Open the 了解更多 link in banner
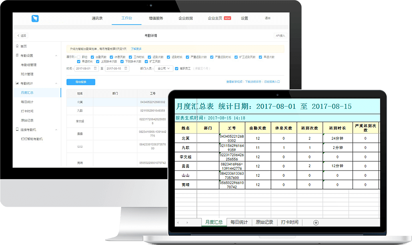Image resolution: width=412 pixels, height=245 pixels. (136, 49)
